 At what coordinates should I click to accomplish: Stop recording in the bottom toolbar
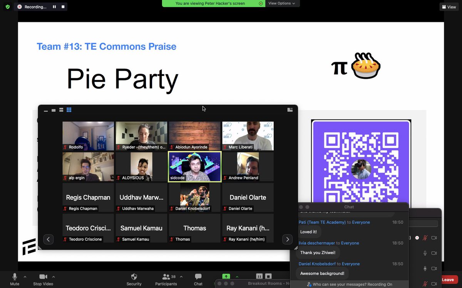pyautogui.click(x=268, y=276)
